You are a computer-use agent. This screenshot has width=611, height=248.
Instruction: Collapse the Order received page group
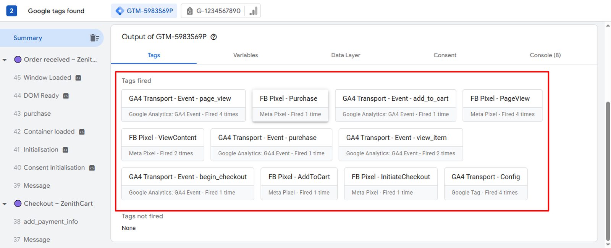(x=5, y=60)
